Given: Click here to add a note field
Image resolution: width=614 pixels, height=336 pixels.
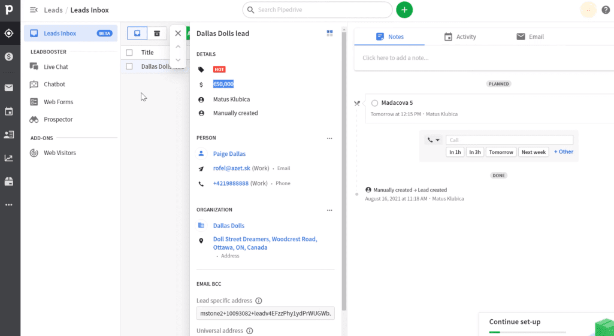Looking at the screenshot, I should click(484, 58).
